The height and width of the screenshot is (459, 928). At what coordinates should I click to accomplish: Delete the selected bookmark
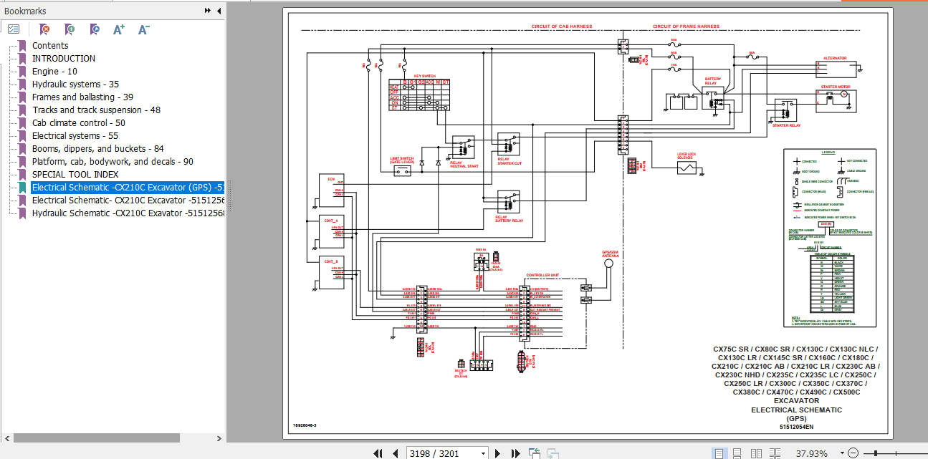click(x=44, y=29)
